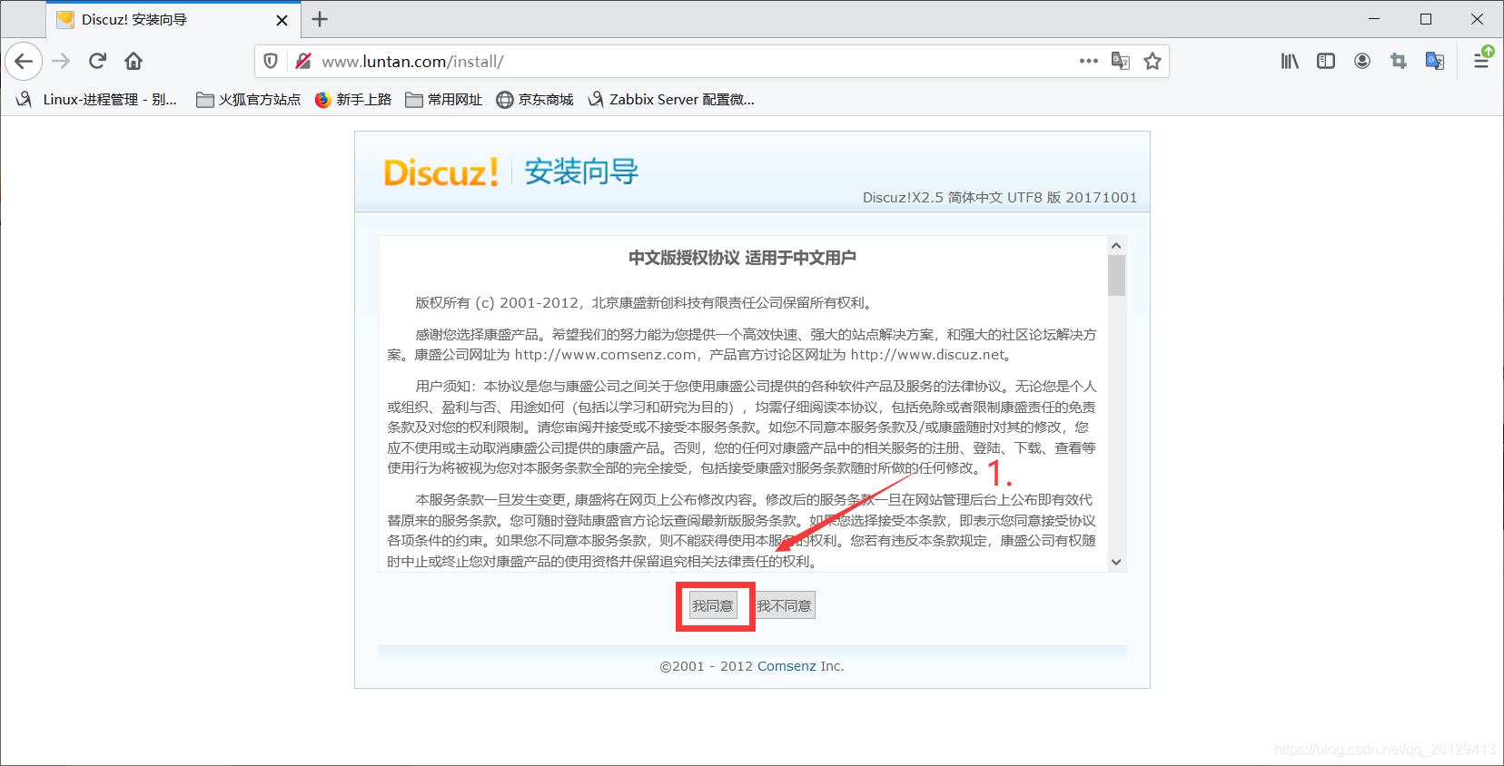Toggle the sidebar view
This screenshot has width=1504, height=766.
point(1326,61)
